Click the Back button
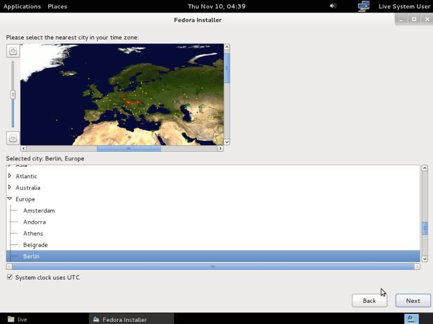Screen dimensions: 433x324 click(x=370, y=301)
